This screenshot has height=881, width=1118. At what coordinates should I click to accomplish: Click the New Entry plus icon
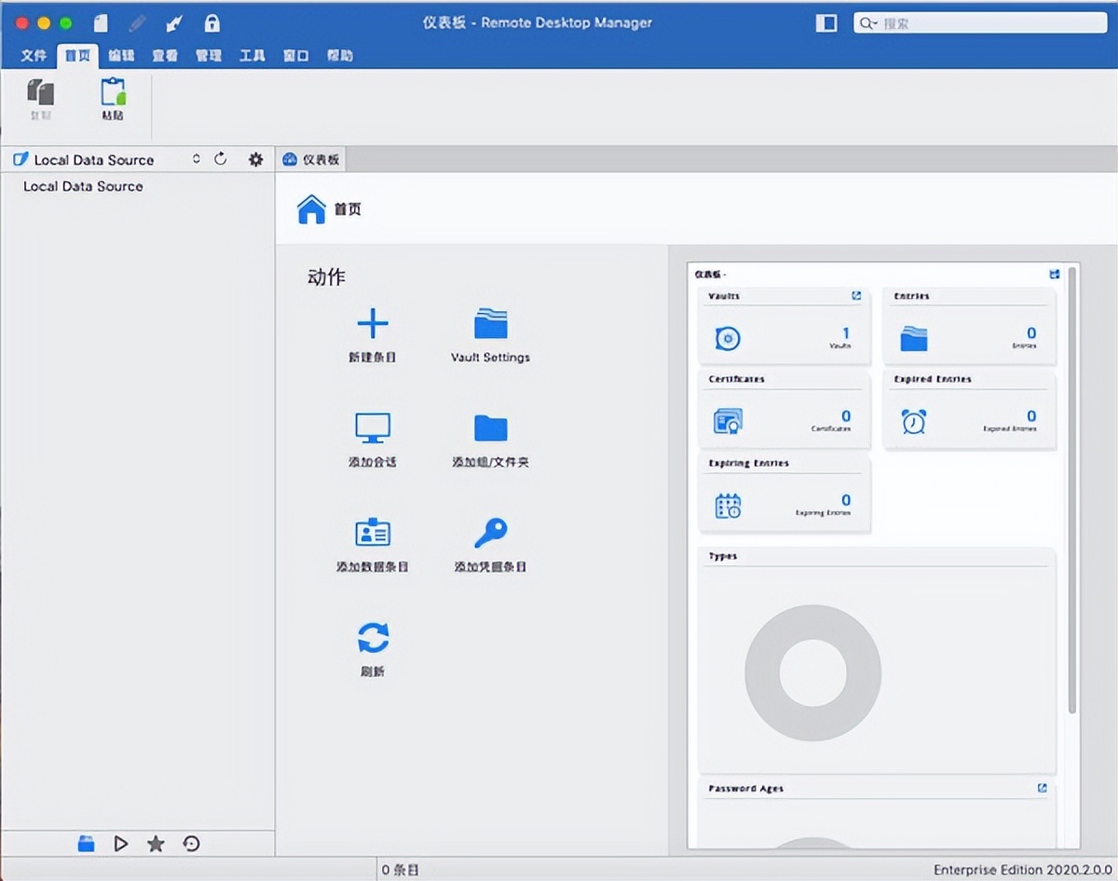point(372,324)
